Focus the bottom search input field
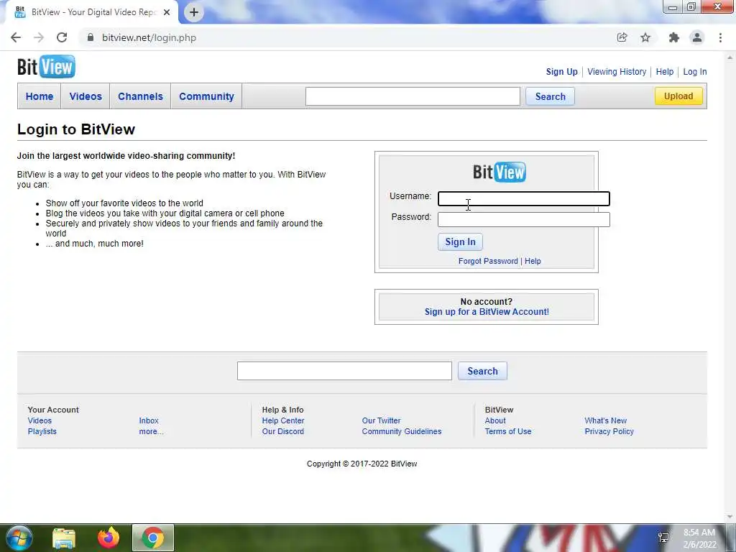Image resolution: width=736 pixels, height=552 pixels. 344,371
